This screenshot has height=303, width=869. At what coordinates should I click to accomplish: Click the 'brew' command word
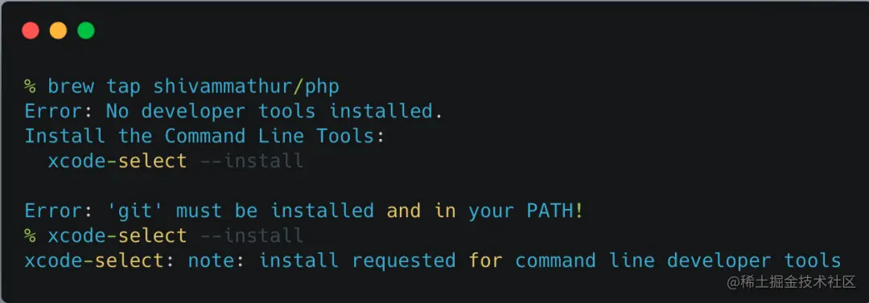coord(70,87)
